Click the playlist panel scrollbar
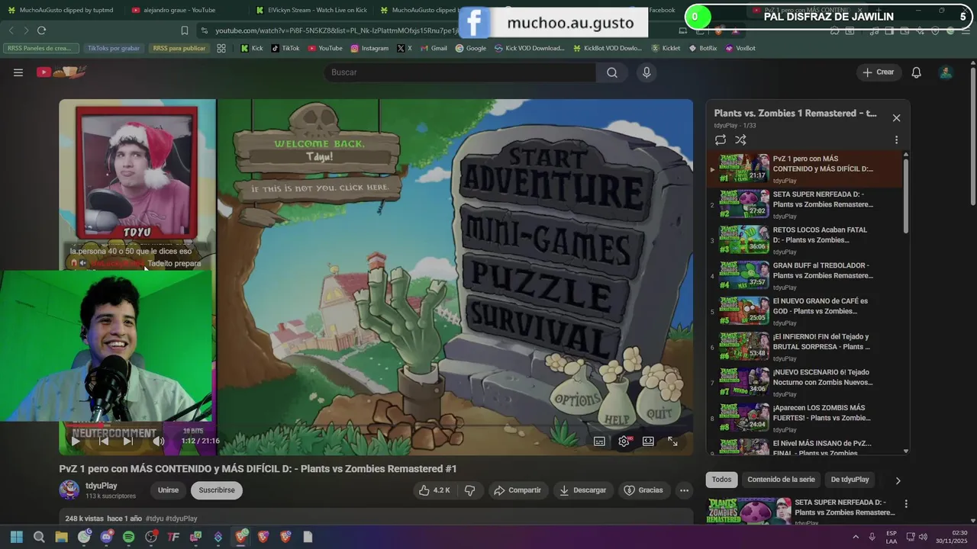This screenshot has width=977, height=549. coord(906,194)
